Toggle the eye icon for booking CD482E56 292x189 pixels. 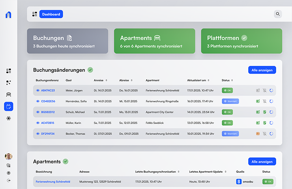click(38, 101)
